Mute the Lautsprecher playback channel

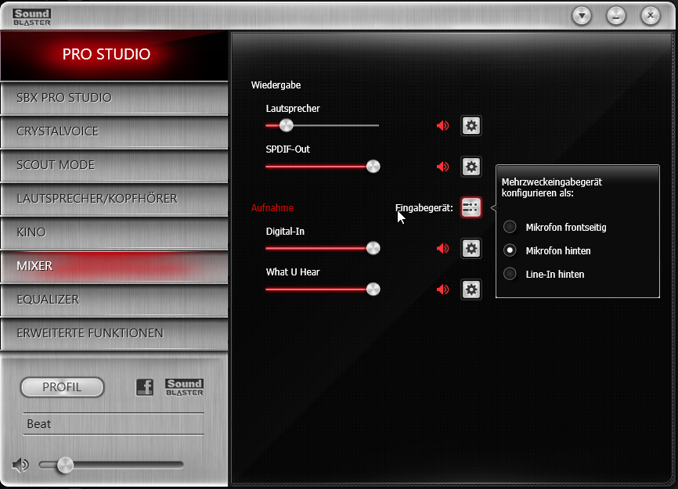coord(443,126)
